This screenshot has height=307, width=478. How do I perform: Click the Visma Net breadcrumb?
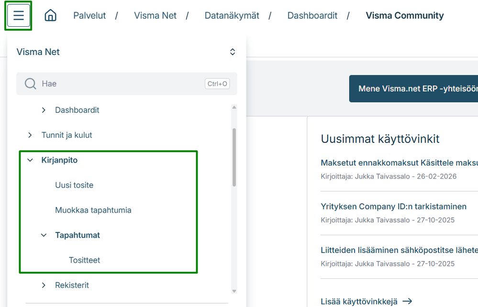155,15
